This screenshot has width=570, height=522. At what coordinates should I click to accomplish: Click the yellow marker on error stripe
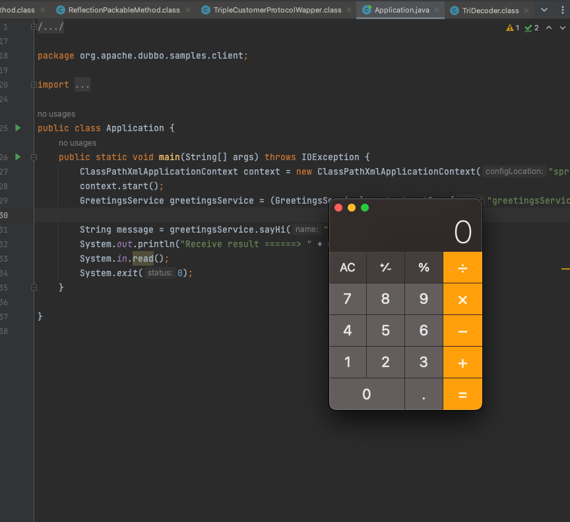coord(565,269)
